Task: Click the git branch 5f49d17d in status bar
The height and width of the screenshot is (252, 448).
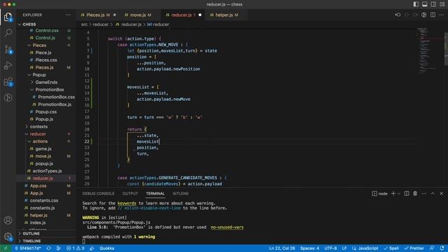Action: click(x=28, y=248)
